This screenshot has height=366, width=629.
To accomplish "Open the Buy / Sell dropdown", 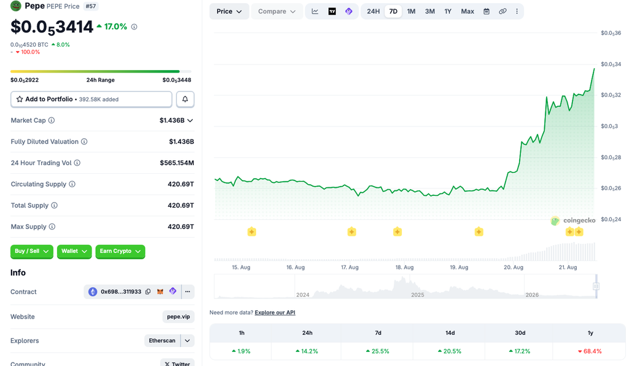I will click(32, 251).
